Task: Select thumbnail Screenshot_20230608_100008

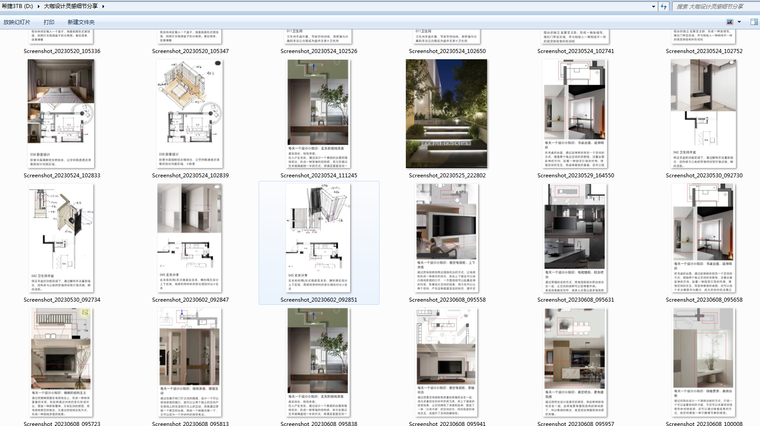Action: click(703, 363)
